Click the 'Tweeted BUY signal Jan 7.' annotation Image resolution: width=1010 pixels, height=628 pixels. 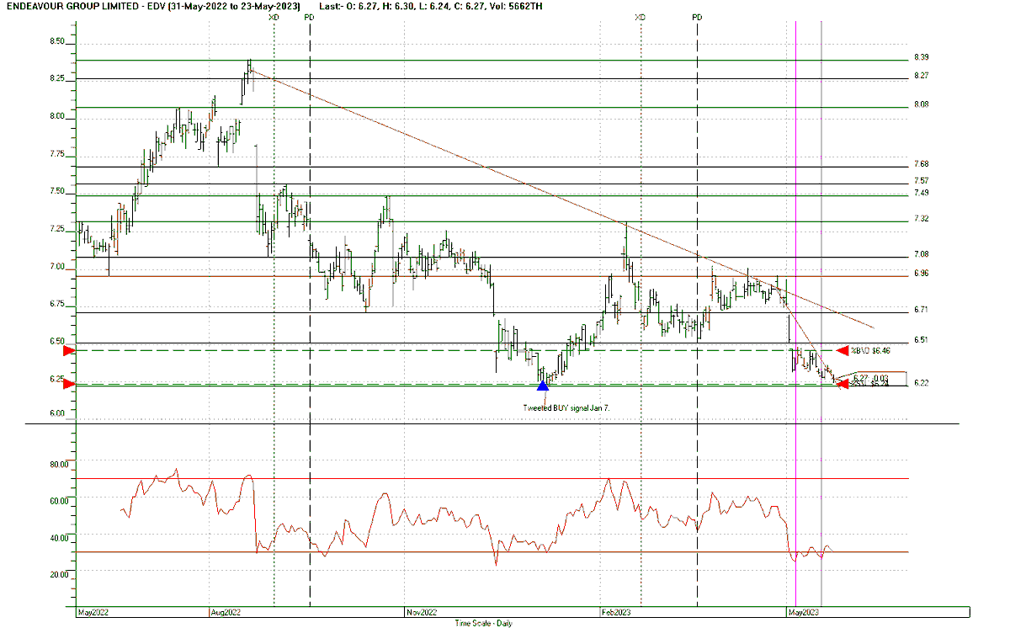coord(566,407)
